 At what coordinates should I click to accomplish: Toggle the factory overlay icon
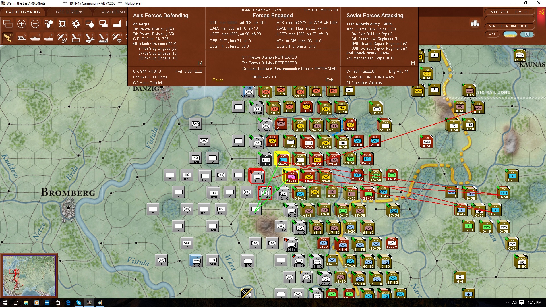(x=117, y=24)
